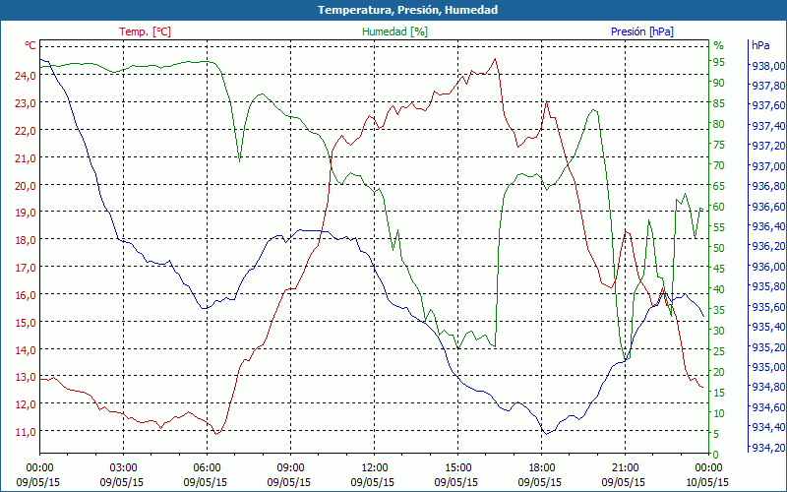Click green humidity axis value '75'

click(719, 145)
